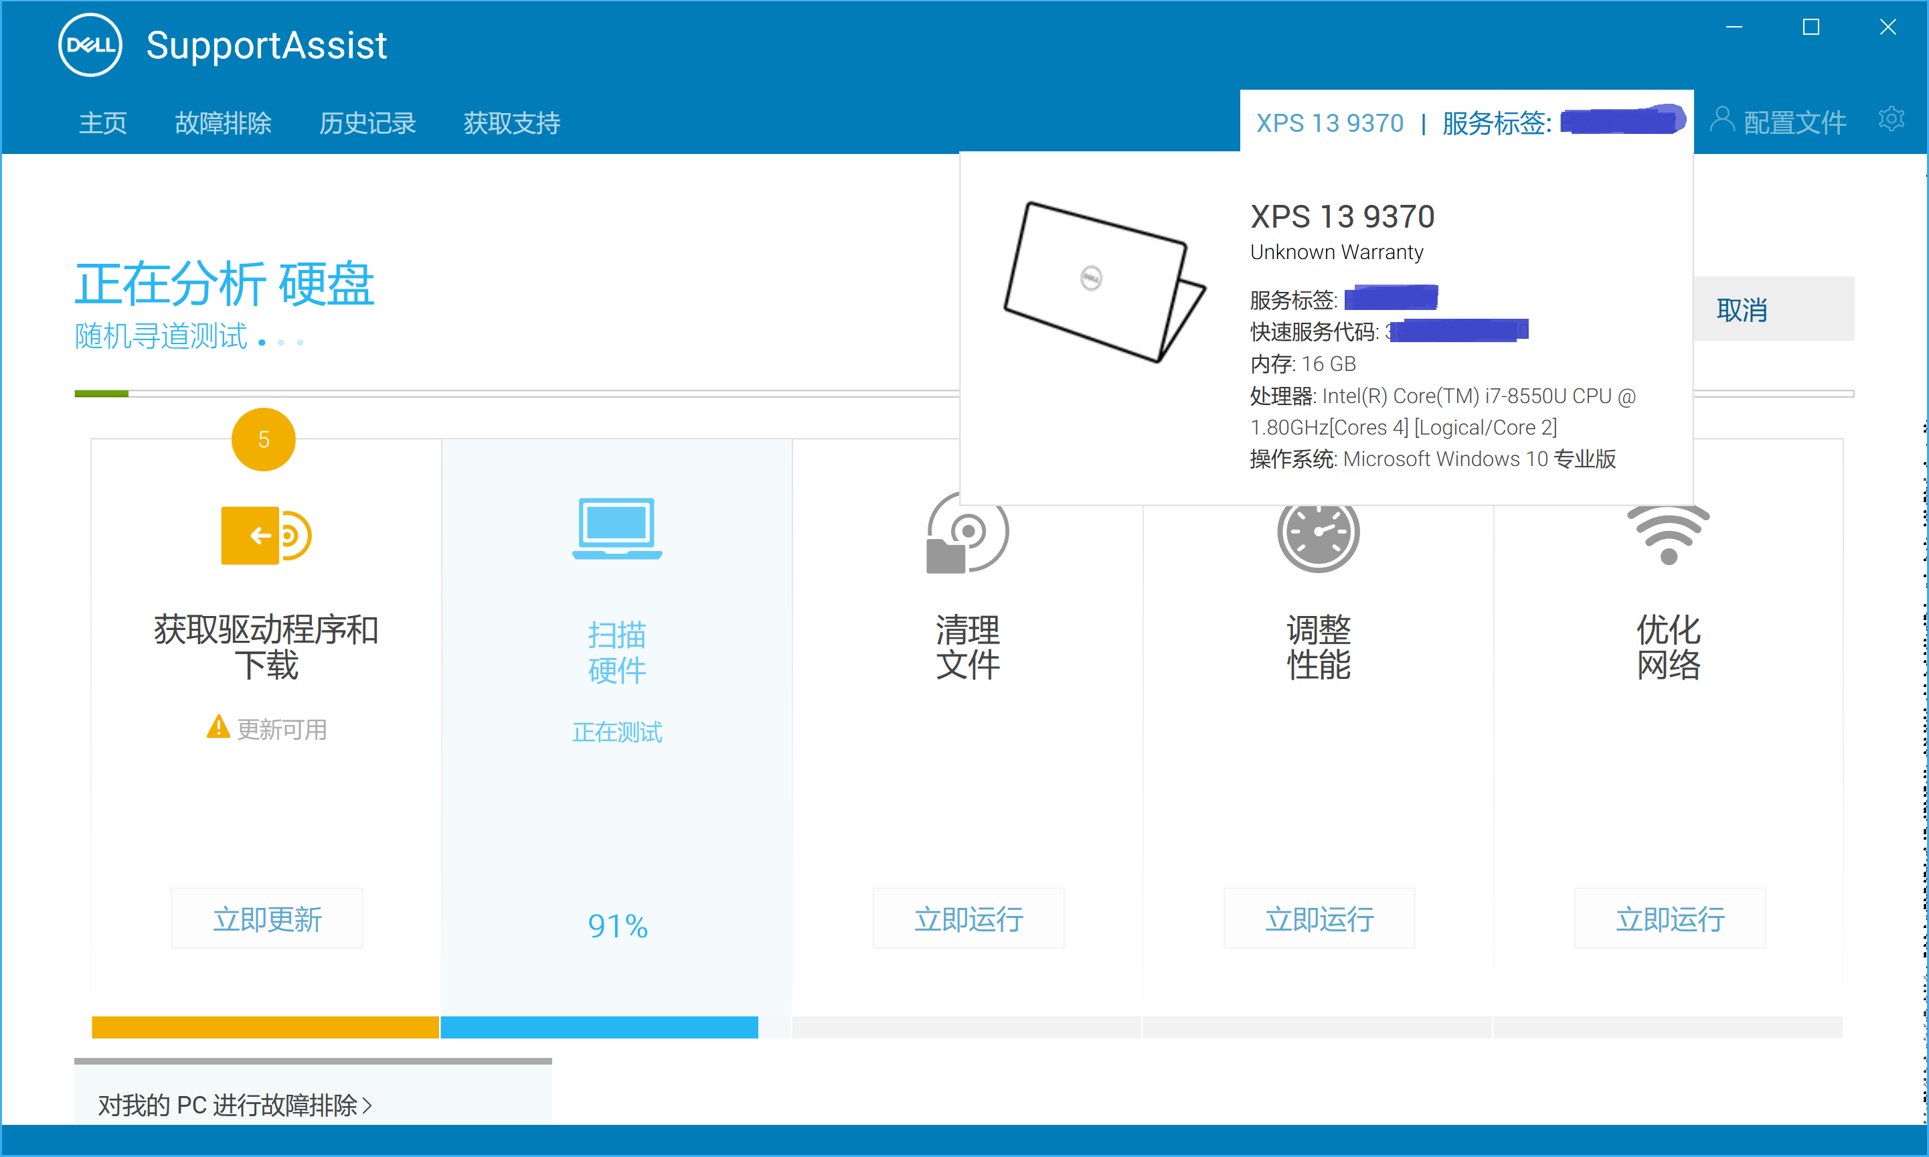Click the XPS laptop illustration
Screen dimensions: 1929x1157
[x=1104, y=283]
